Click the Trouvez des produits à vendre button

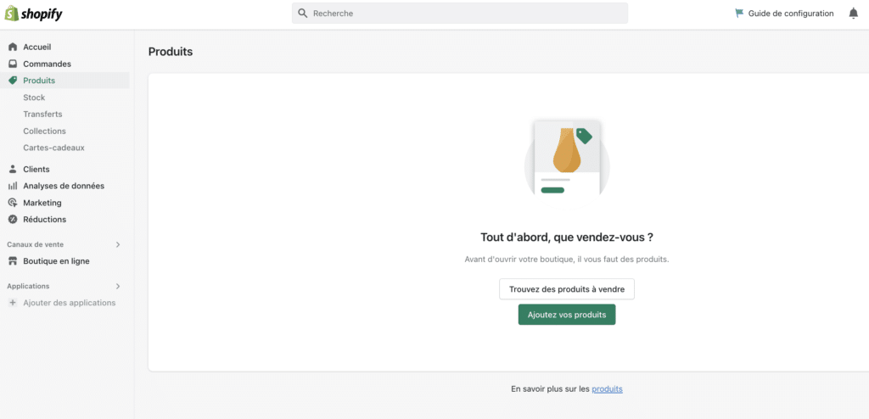coord(566,289)
